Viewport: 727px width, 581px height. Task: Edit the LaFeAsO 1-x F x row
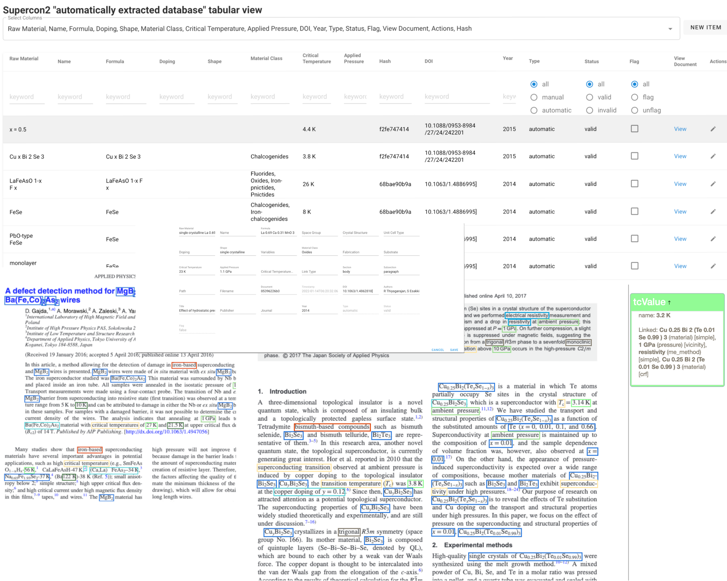(713, 184)
